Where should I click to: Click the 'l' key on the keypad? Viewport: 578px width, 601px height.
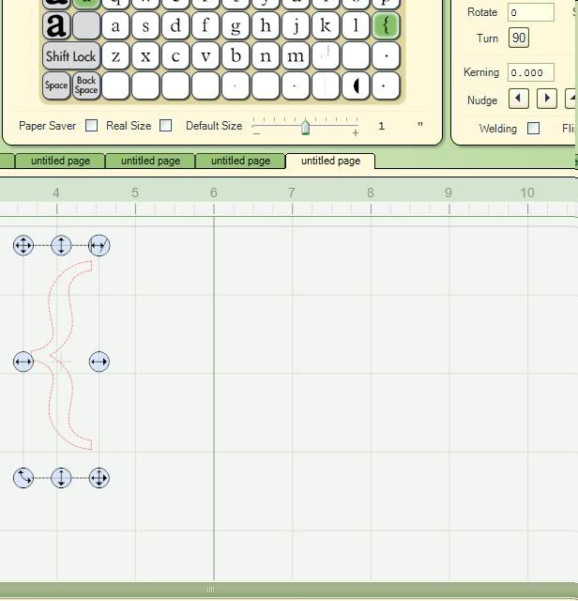356,25
